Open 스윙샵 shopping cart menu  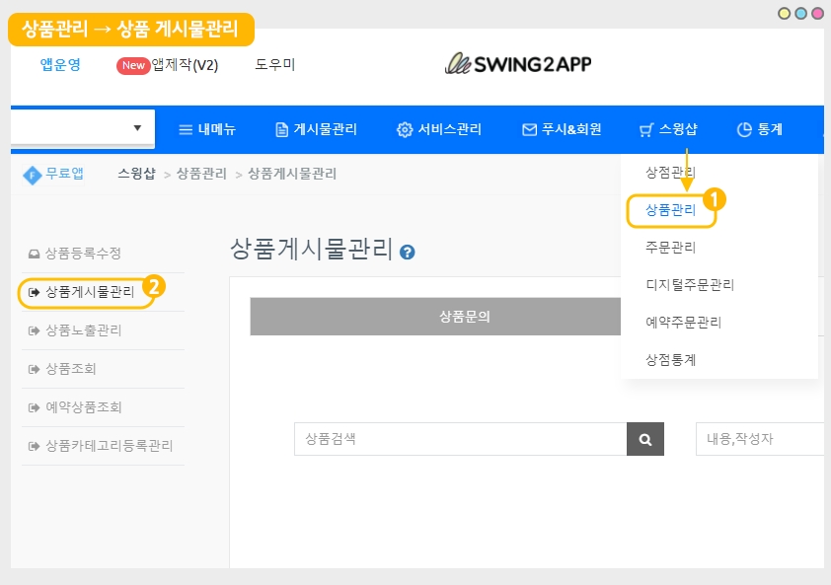[x=668, y=129]
